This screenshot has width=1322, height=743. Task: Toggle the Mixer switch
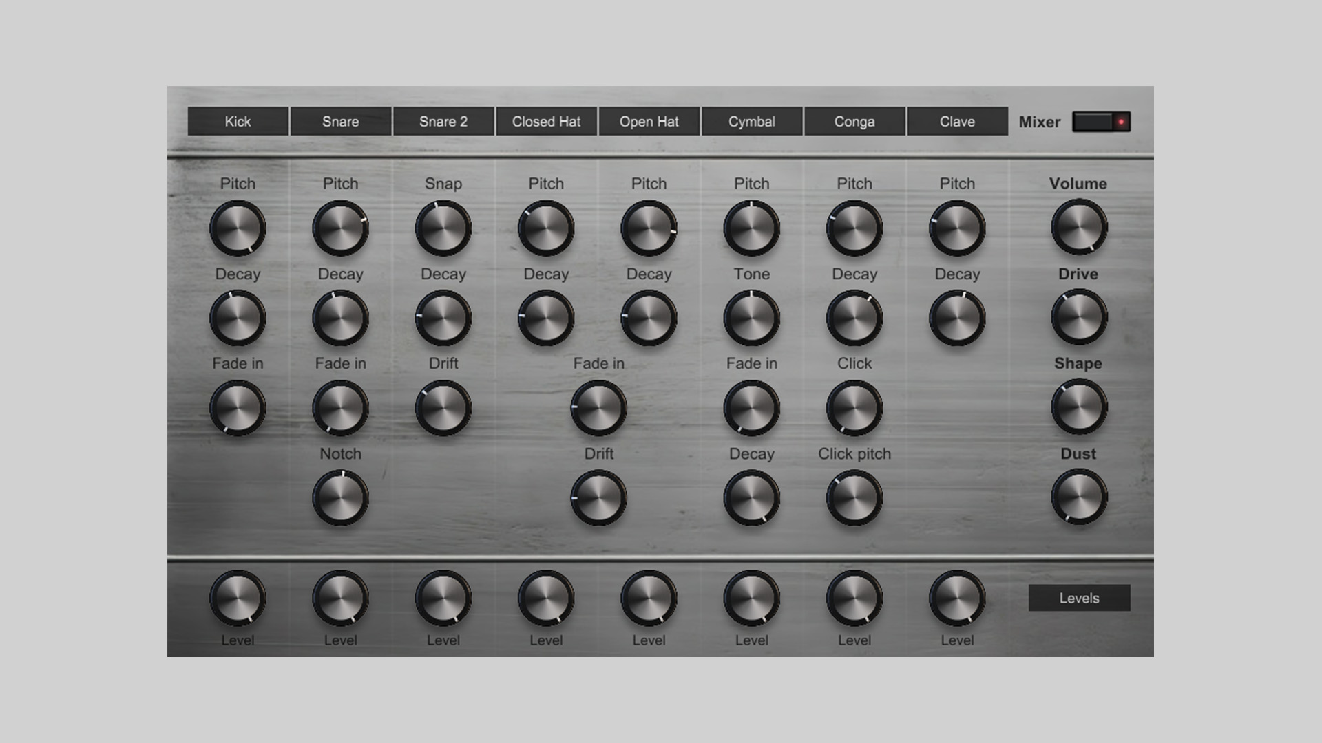click(1100, 122)
